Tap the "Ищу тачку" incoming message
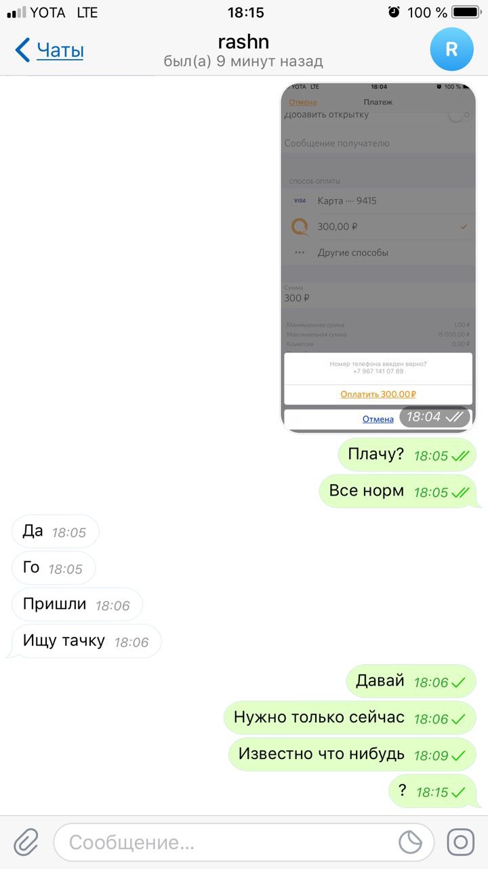The height and width of the screenshot is (869, 488). 85,641
